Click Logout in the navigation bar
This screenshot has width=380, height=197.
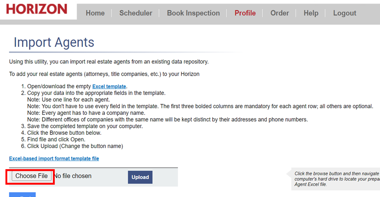pyautogui.click(x=344, y=13)
